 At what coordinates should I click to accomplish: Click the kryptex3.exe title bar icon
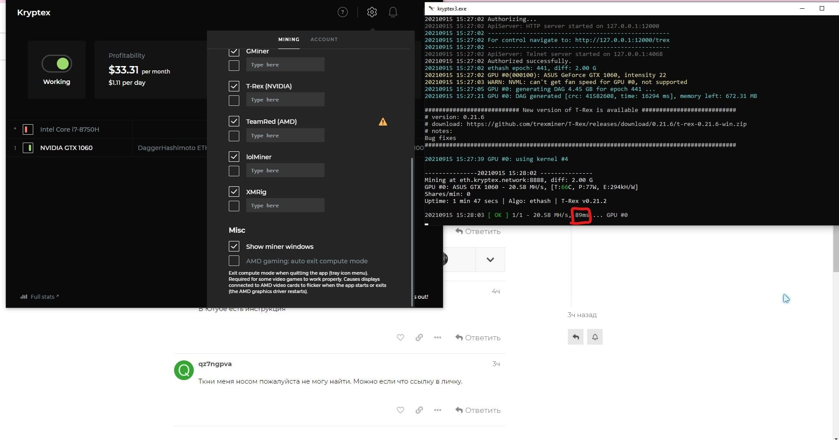click(432, 8)
